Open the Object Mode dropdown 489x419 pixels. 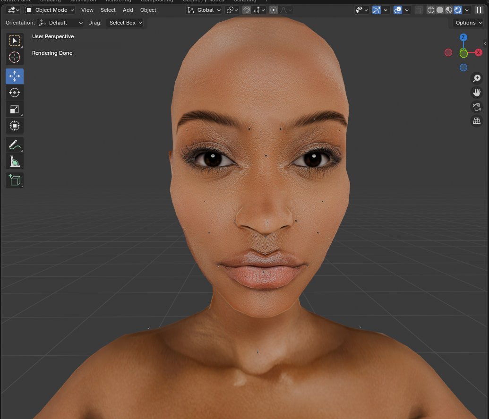coord(50,10)
